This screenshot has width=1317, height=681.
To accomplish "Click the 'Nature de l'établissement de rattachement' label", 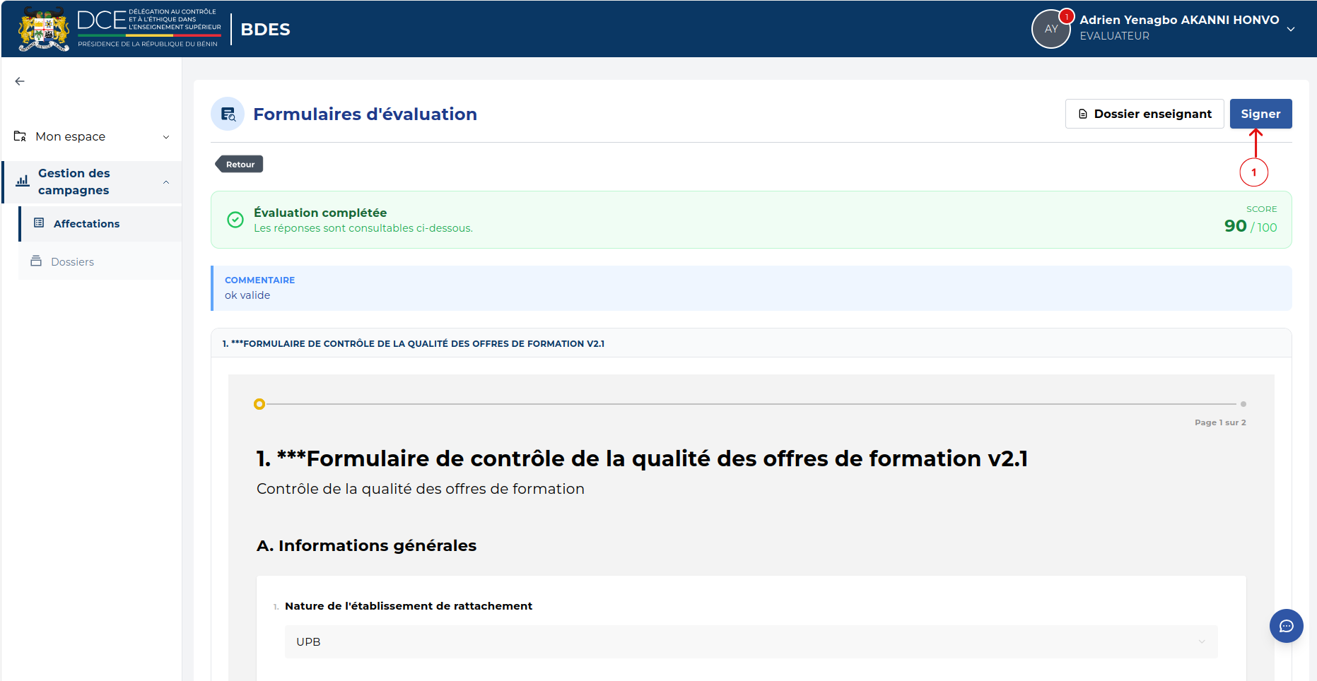I will tap(408, 606).
